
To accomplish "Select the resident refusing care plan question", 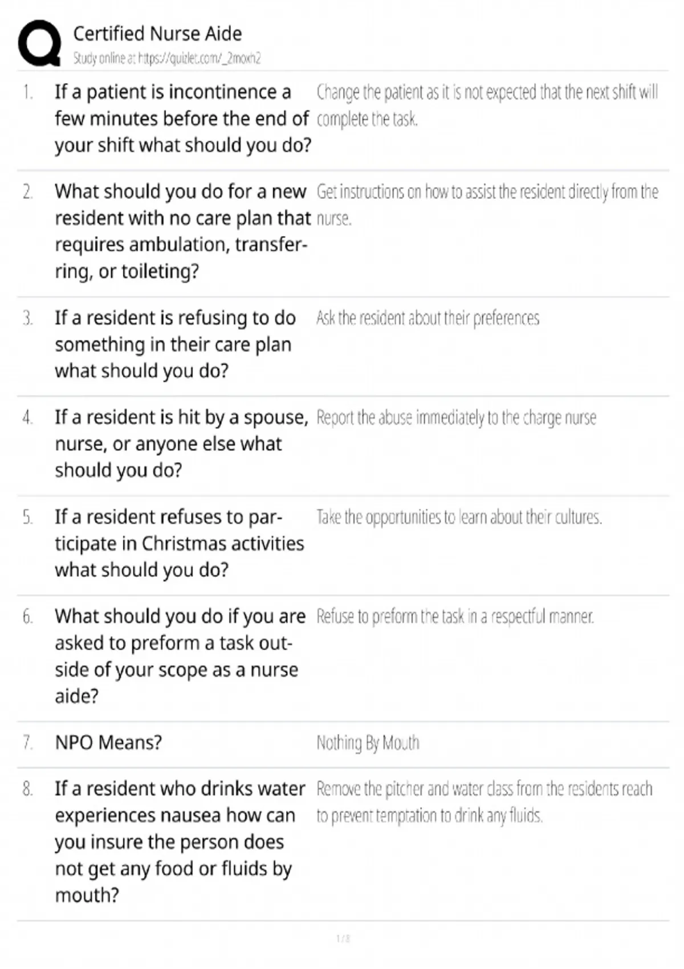I will point(176,344).
